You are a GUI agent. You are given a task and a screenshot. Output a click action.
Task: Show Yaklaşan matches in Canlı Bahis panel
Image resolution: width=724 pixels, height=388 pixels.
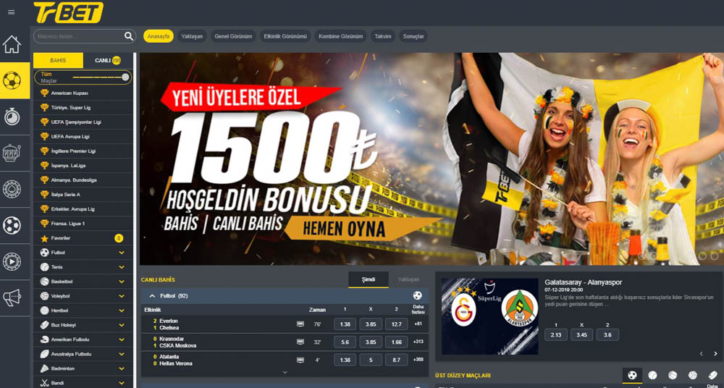point(408,279)
